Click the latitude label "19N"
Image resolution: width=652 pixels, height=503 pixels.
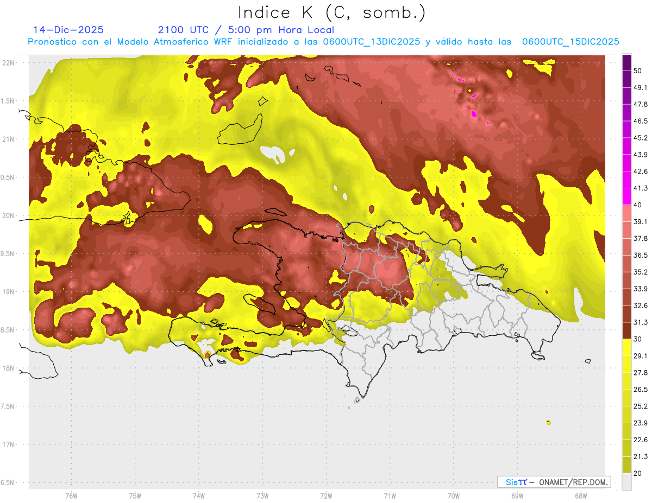9,292
